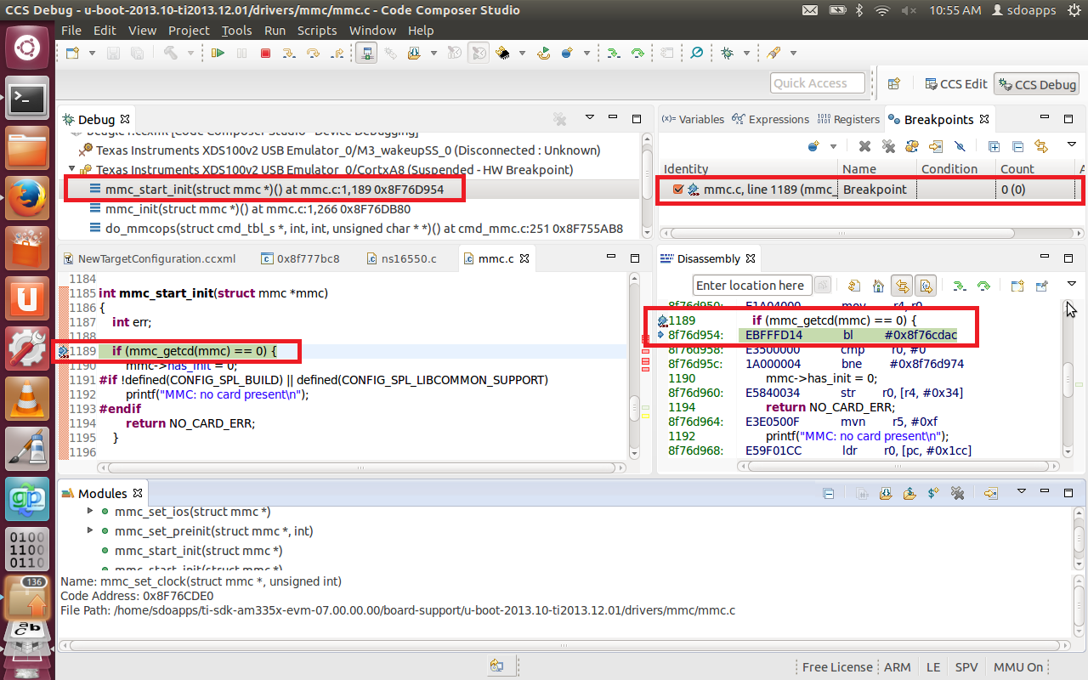Expand the mmc_set_ios tree node in Modules
The image size is (1088, 680).
click(90, 512)
